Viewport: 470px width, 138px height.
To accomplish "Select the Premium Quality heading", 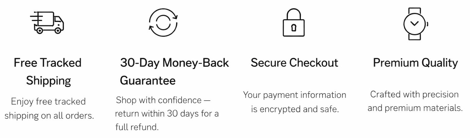I will 415,63.
